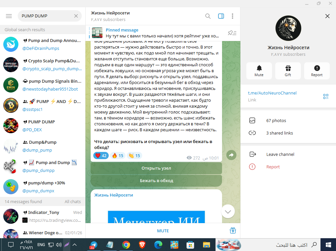
Task: Send a Gift to the channel
Action: coord(288,71)
